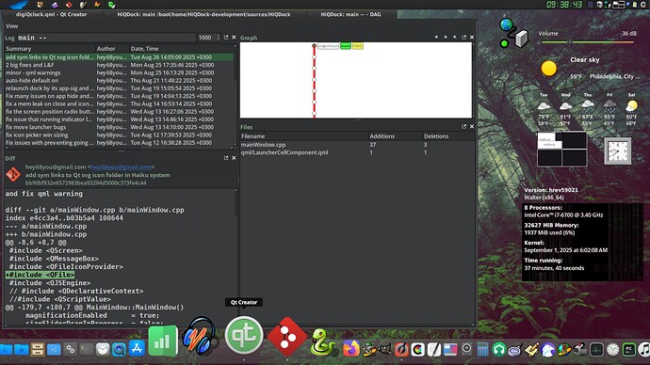Click the red git diamond dock icon
The width and height of the screenshot is (650, 365).
[287, 337]
